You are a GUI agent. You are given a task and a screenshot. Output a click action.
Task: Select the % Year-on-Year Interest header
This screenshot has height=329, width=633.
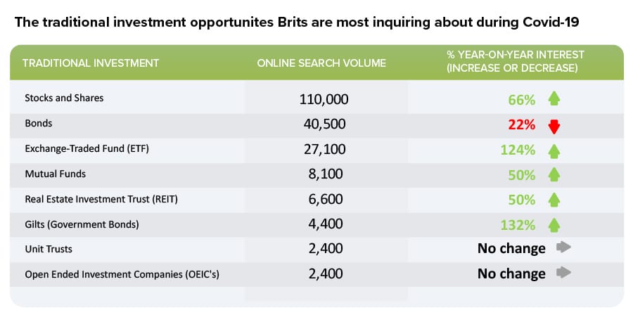[515, 61]
